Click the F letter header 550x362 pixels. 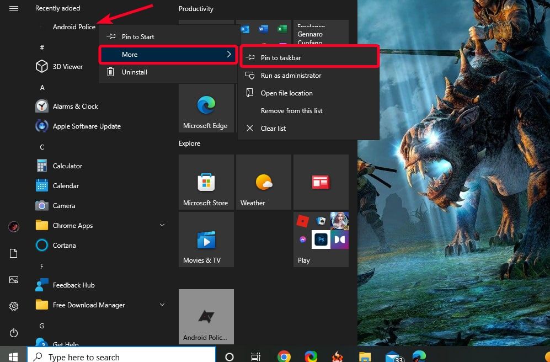42,266
